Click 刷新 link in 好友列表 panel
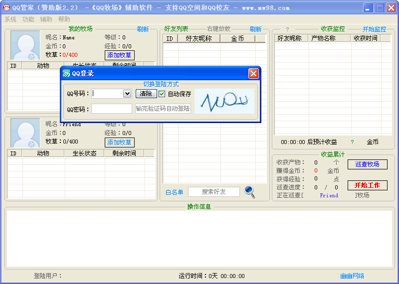Screen dimensions: 399x284 coord(255,29)
